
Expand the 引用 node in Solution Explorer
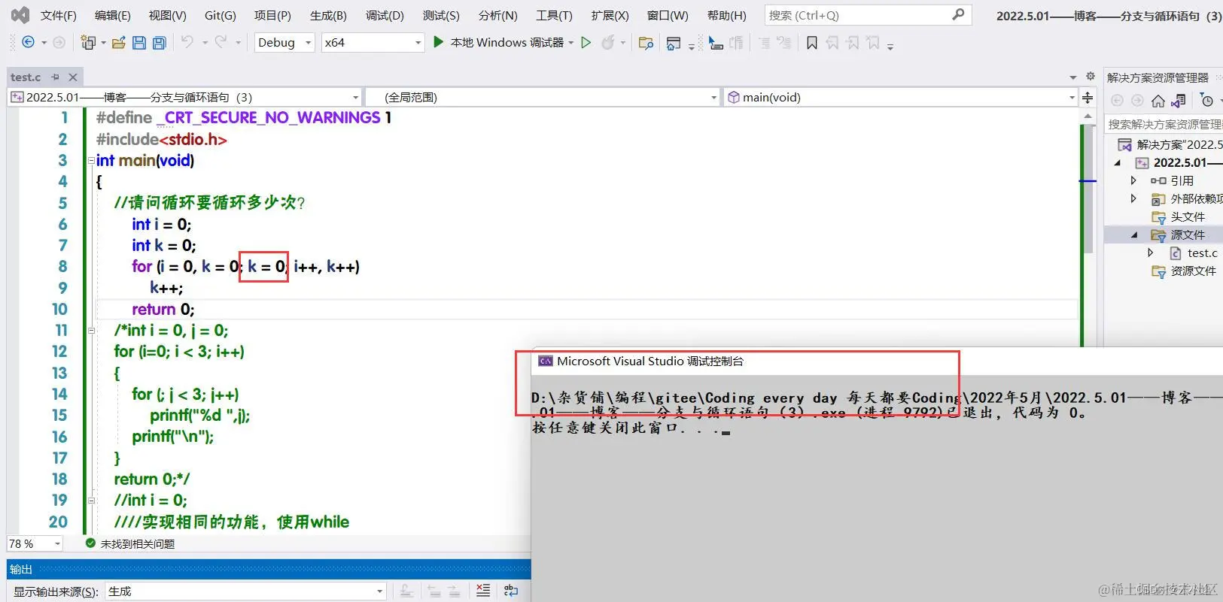[x=1133, y=180]
